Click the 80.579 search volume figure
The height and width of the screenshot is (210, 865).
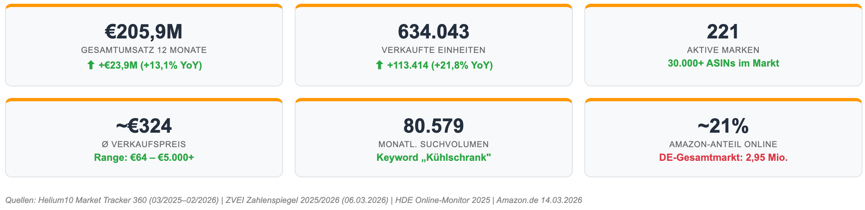433,126
